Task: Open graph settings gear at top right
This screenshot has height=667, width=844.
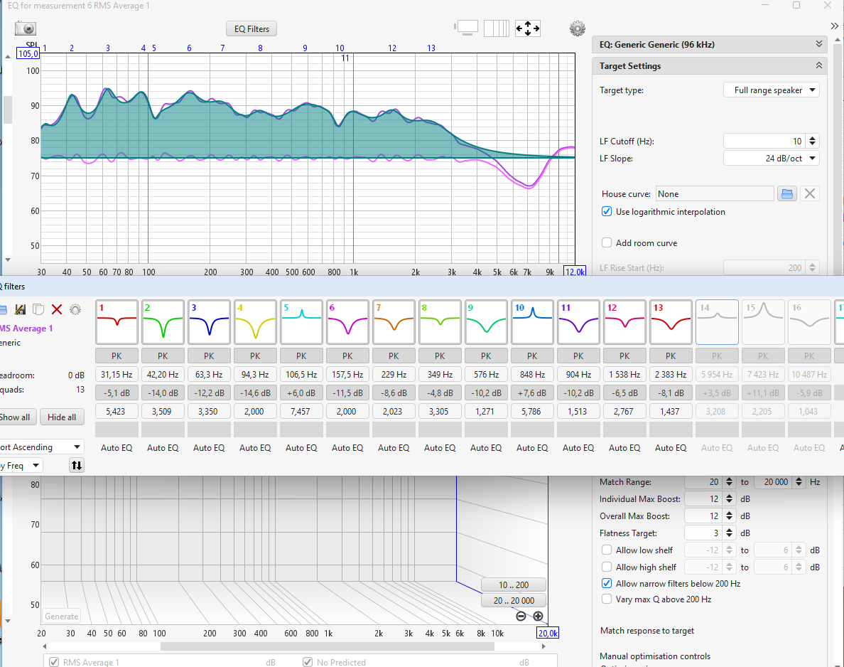Action: (578, 28)
